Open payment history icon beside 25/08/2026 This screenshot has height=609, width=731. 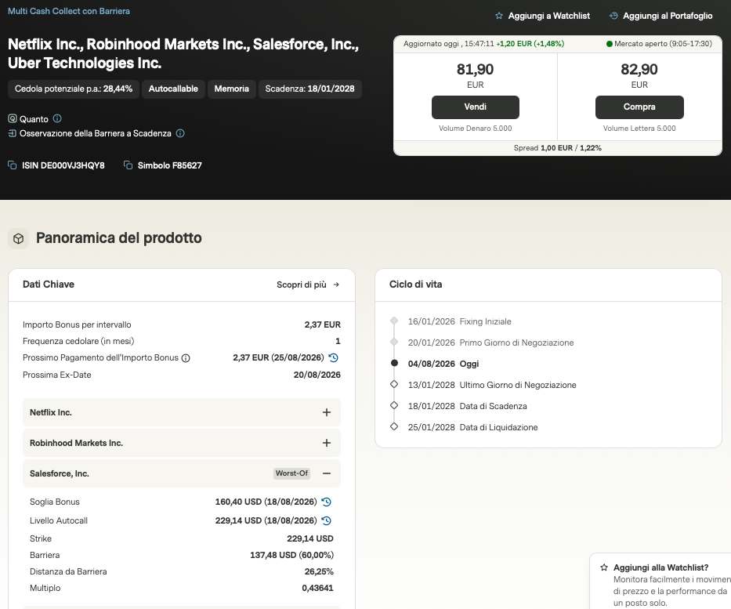tap(333, 357)
